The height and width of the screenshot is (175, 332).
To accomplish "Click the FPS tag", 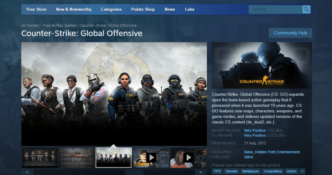I will pyautogui.click(x=217, y=171).
